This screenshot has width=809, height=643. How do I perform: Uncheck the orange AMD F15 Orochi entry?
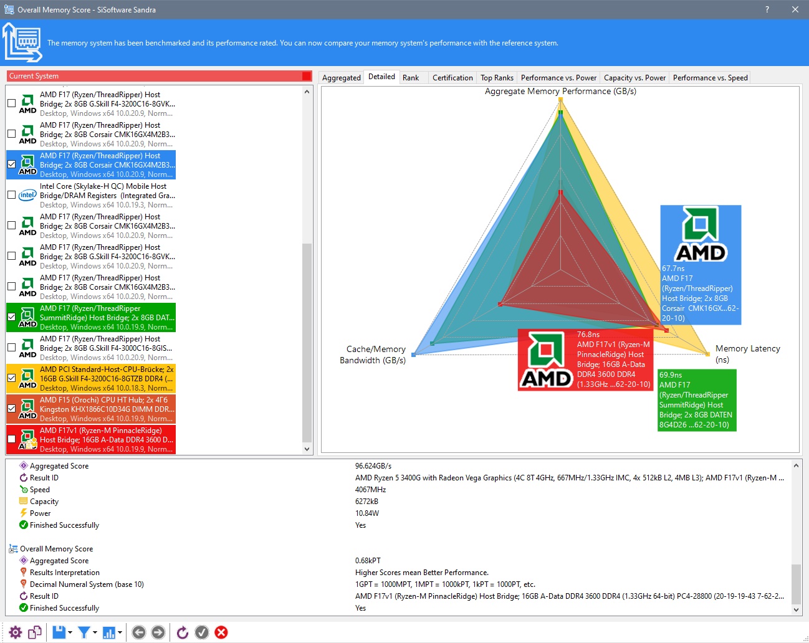[x=11, y=409]
